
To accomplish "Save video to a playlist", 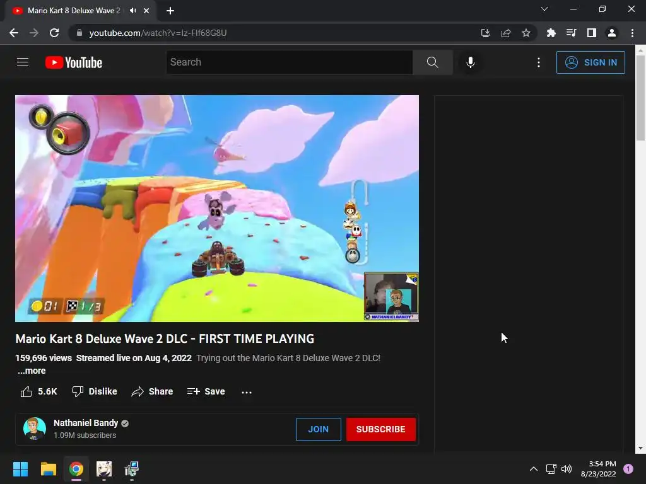I will click(x=206, y=391).
